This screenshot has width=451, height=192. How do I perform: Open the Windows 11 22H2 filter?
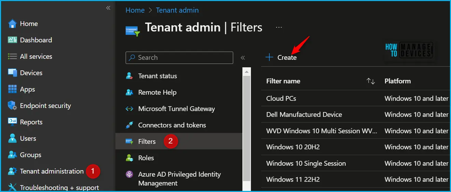click(x=293, y=179)
